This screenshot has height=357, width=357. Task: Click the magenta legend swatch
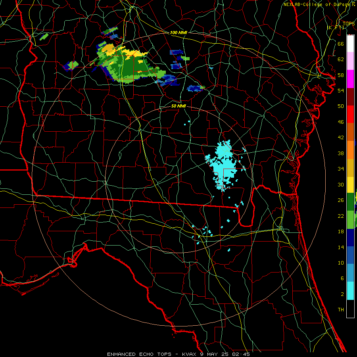click(x=350, y=79)
